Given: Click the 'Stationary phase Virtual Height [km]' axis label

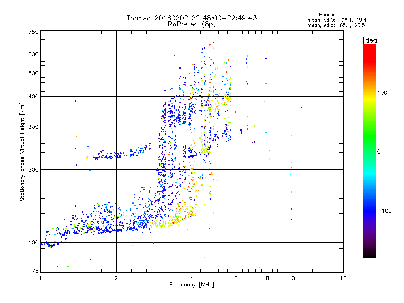Looking at the screenshot, I should (22, 151).
